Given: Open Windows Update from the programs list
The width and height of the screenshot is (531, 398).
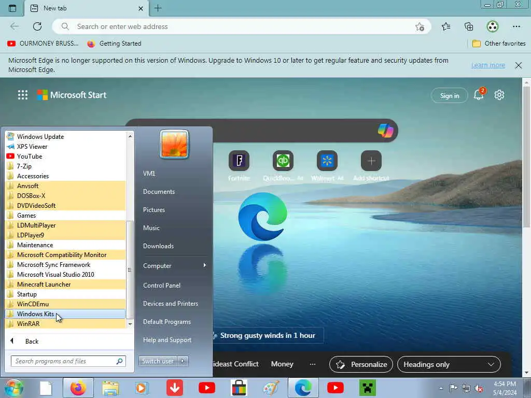Looking at the screenshot, I should click(x=66, y=137).
